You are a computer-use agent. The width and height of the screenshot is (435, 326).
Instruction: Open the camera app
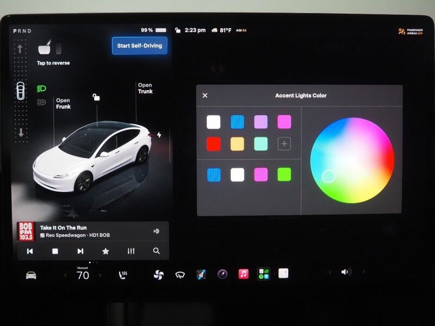click(222, 274)
